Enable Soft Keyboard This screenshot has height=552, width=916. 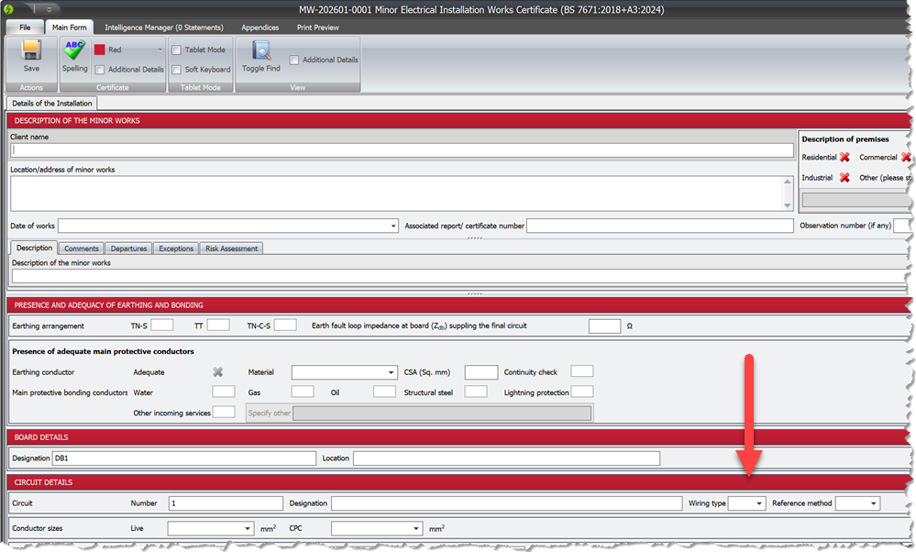(x=174, y=69)
